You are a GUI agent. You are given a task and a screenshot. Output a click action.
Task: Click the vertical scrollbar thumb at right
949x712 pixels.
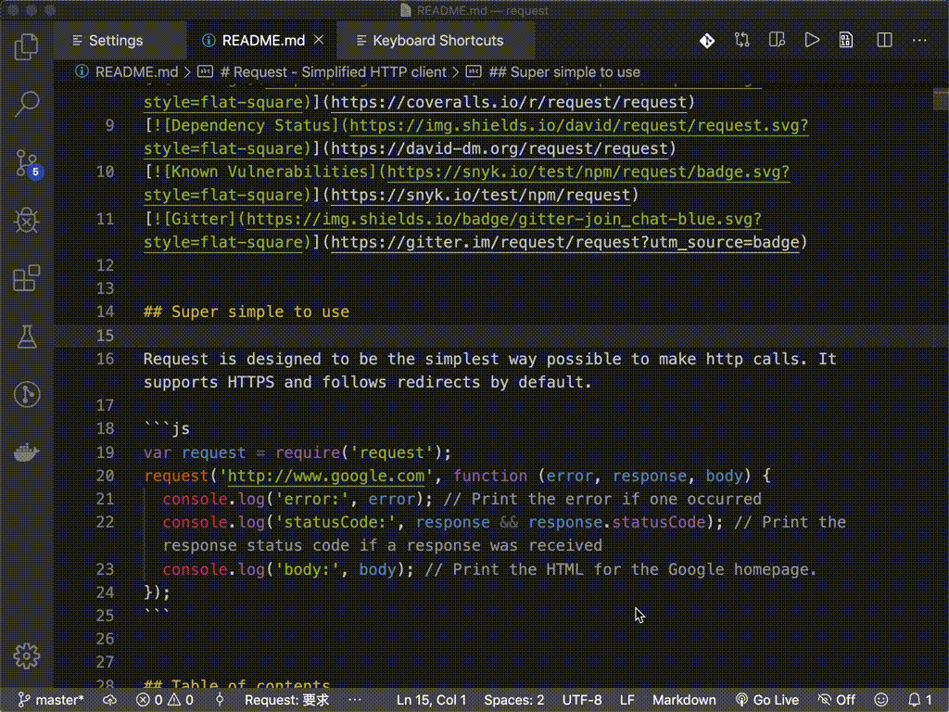click(941, 99)
